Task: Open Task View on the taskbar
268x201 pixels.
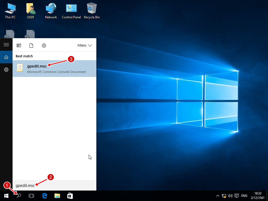Action: [31, 196]
